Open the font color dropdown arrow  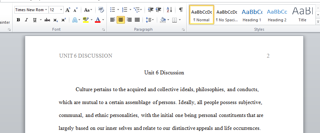[x=103, y=20]
